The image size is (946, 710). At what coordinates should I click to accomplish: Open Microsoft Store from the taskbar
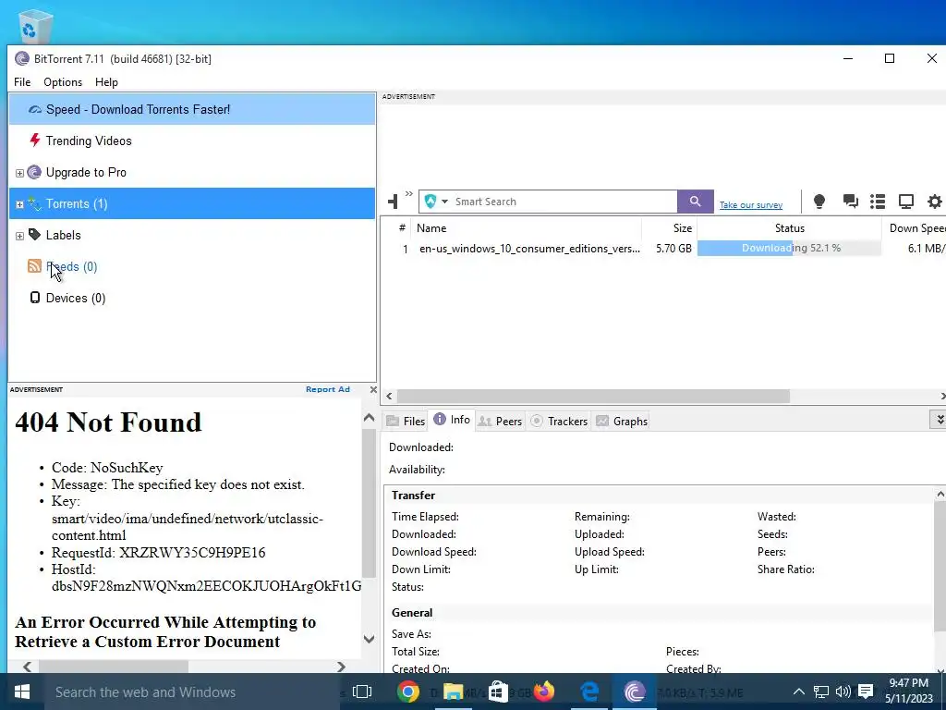[x=498, y=692]
